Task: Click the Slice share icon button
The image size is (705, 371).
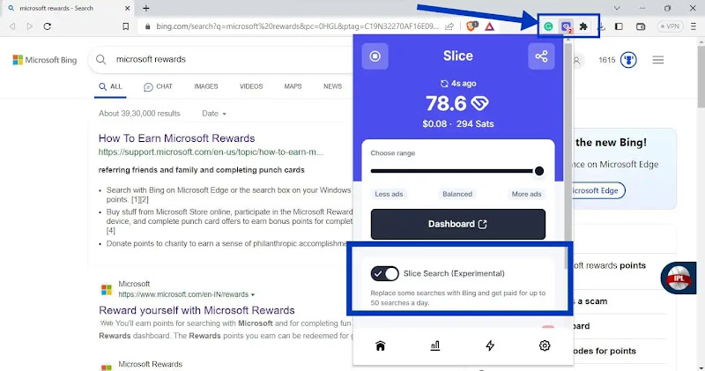Action: 541,56
